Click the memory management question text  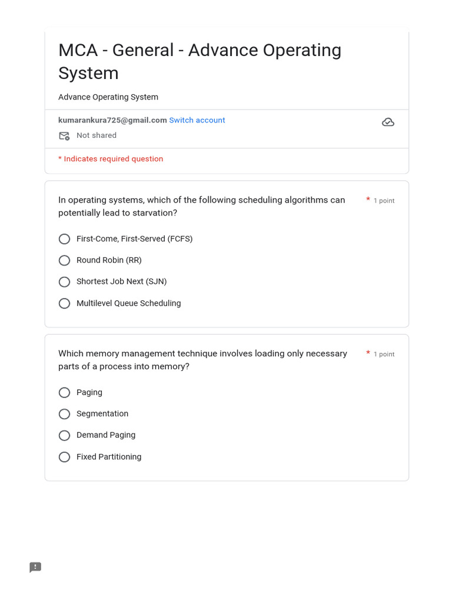202,360
